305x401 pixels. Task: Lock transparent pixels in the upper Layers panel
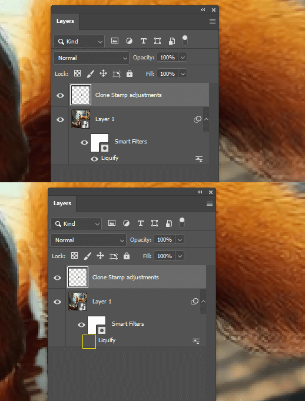pyautogui.click(x=77, y=73)
